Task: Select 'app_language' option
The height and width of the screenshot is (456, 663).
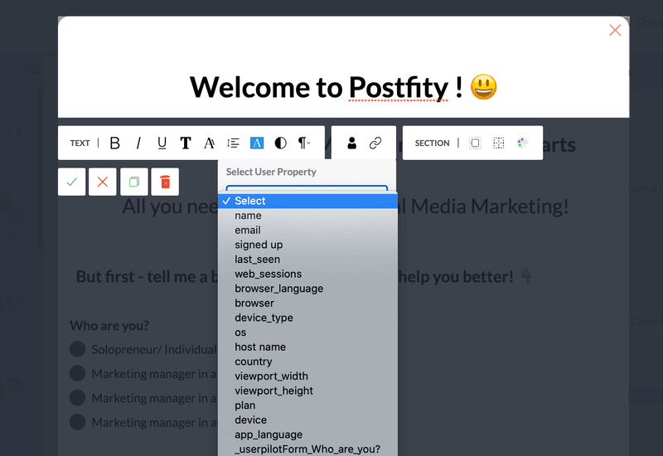Action: (x=307, y=434)
